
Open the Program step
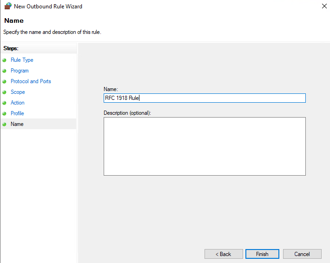click(20, 71)
